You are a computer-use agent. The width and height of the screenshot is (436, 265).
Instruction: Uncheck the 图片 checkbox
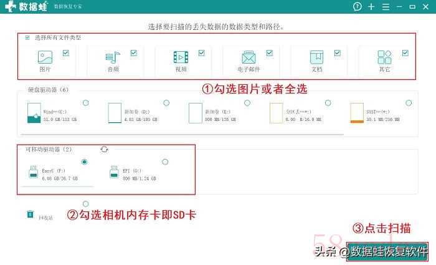[x=66, y=53]
